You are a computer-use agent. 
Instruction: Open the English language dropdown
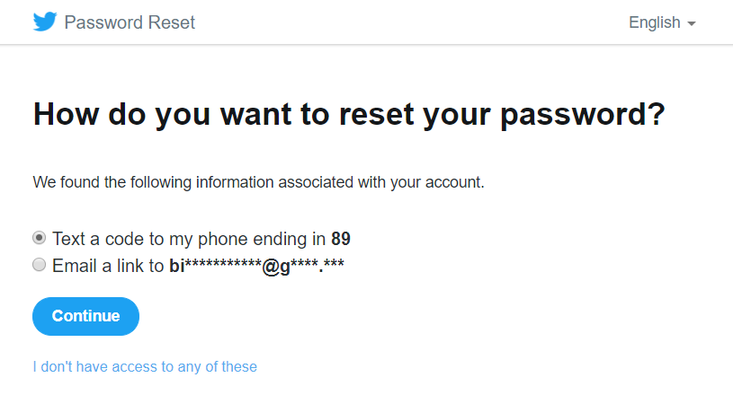663,22
